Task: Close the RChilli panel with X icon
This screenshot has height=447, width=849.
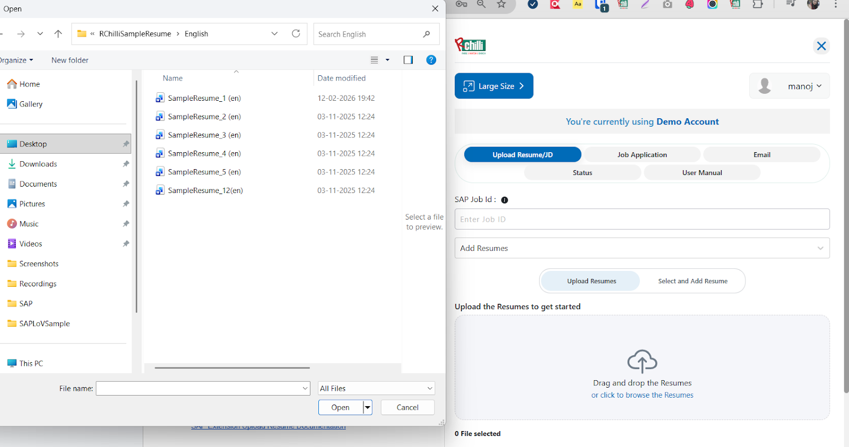Action: (821, 46)
